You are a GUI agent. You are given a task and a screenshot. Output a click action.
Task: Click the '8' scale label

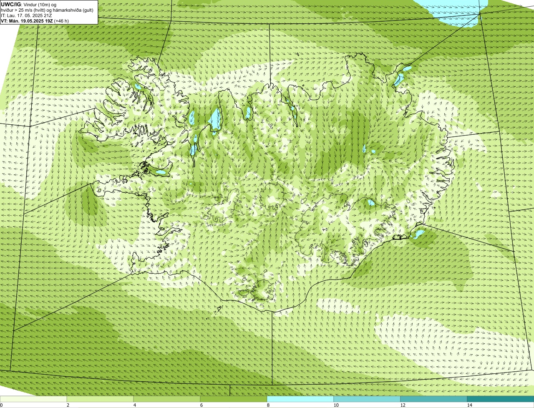pos(268,405)
